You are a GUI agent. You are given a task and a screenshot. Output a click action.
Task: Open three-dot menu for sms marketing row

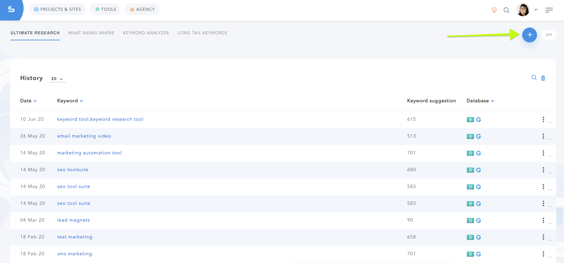point(543,254)
